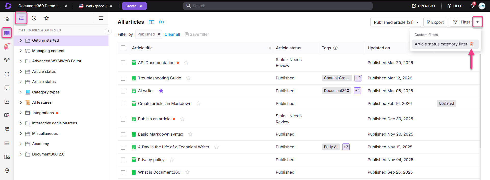The image size is (490, 180).
Task: Click OPEN SITE link
Action: (424, 6)
